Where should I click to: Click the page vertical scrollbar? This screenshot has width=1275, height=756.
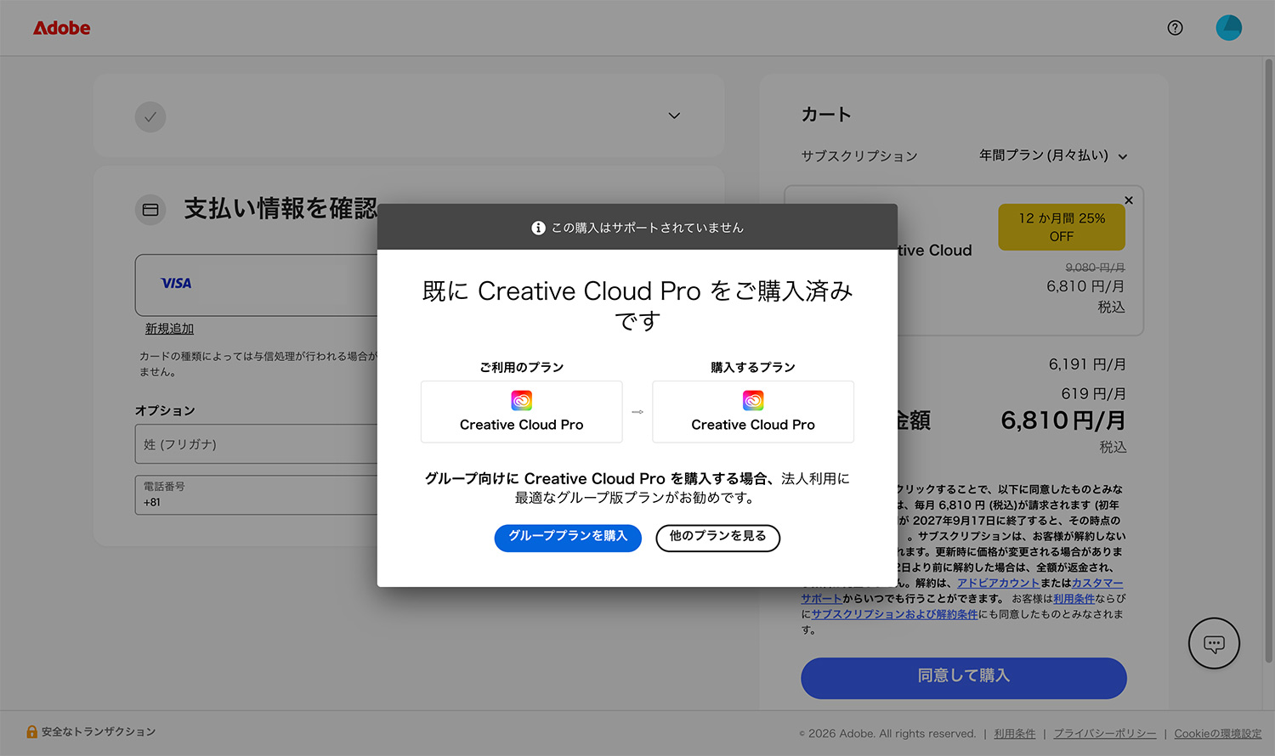[1269, 361]
